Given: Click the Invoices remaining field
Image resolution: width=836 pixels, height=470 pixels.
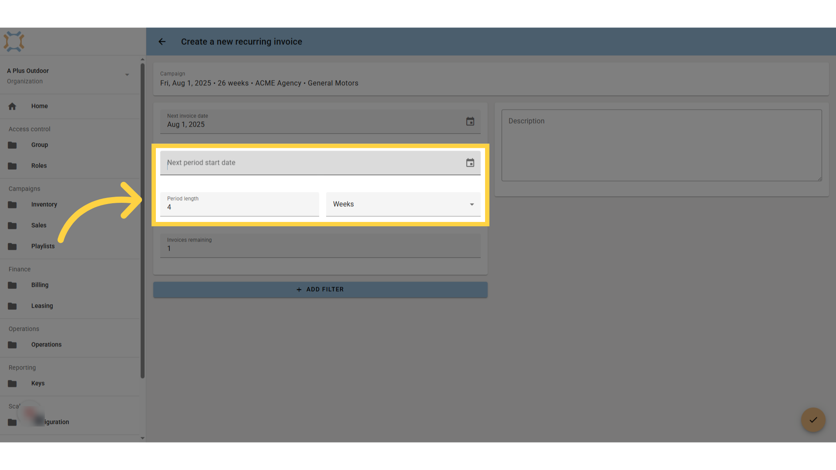Looking at the screenshot, I should 320,246.
